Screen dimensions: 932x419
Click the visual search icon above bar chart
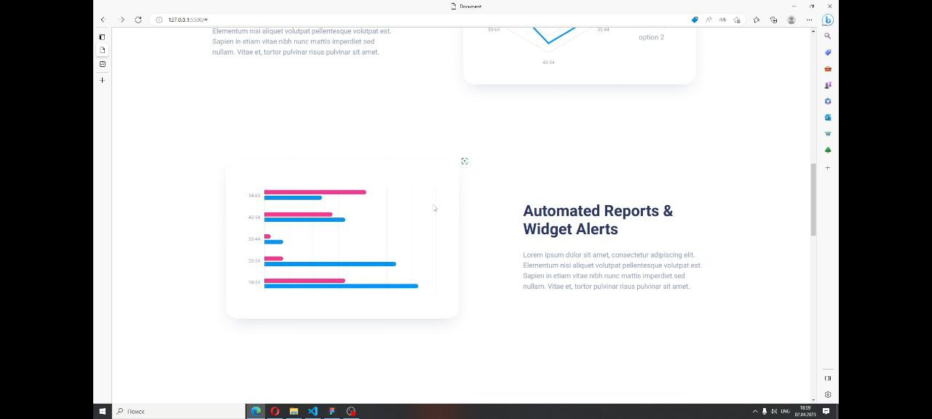click(x=465, y=161)
